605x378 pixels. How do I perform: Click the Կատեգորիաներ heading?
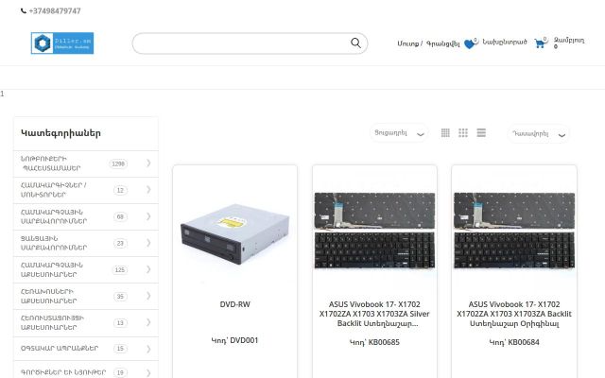[x=60, y=133]
